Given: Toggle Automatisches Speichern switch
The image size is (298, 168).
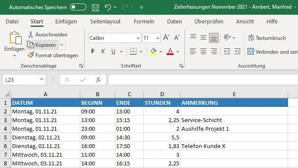Looking at the screenshot, I should [78, 7].
